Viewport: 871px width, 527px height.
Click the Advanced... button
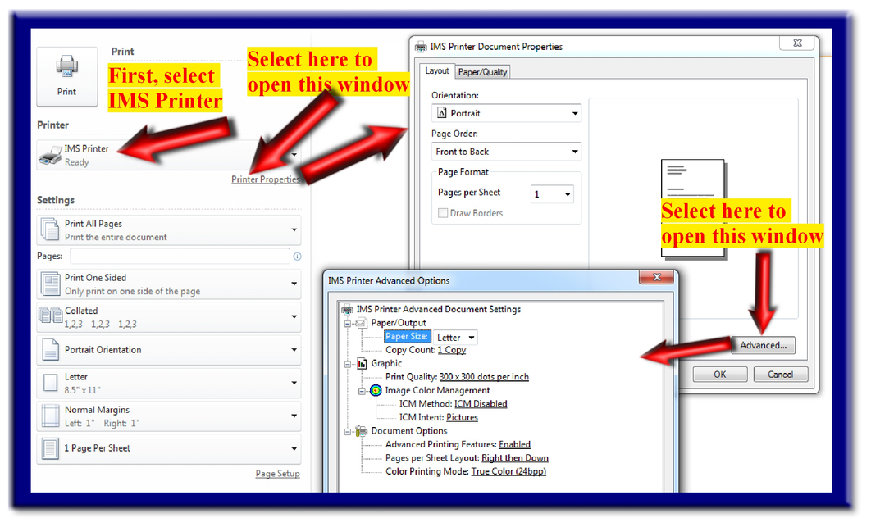tap(764, 345)
